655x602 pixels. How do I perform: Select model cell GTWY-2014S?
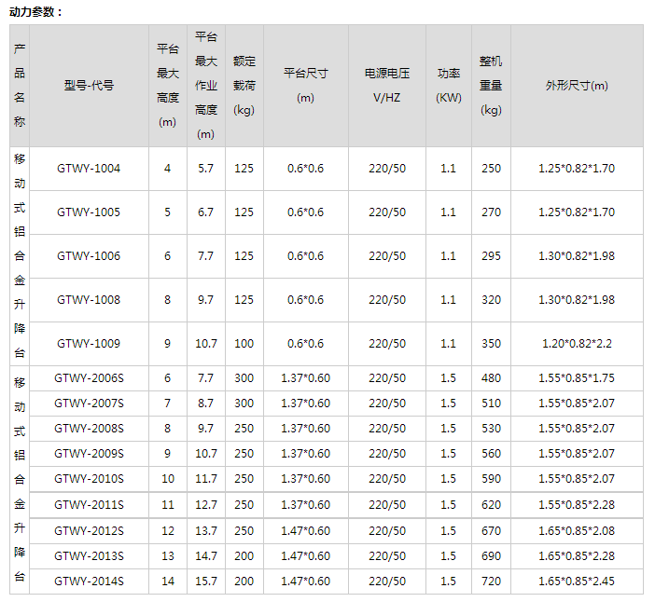coord(89,581)
